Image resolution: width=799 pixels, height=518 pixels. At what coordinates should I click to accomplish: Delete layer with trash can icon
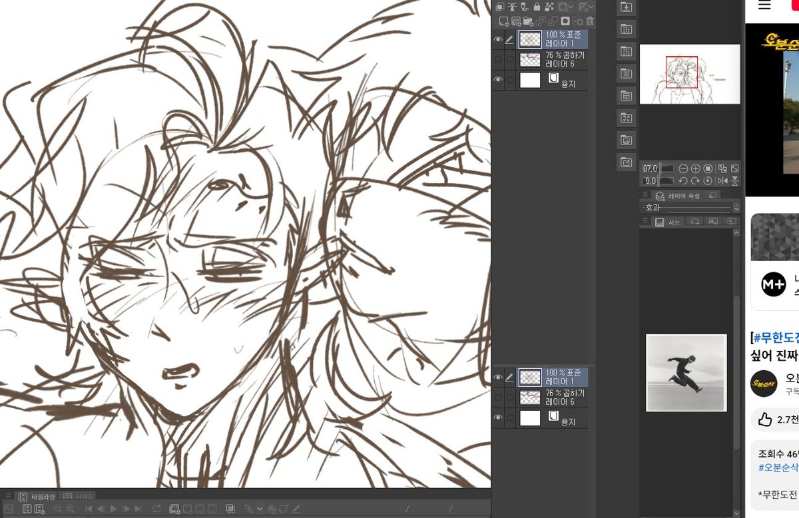pyautogui.click(x=590, y=21)
